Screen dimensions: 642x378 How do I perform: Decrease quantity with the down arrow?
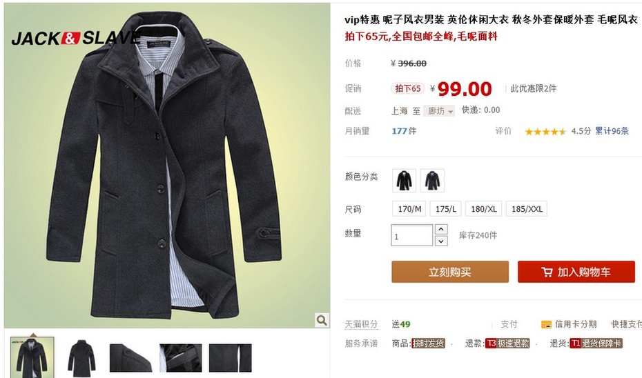pos(441,241)
